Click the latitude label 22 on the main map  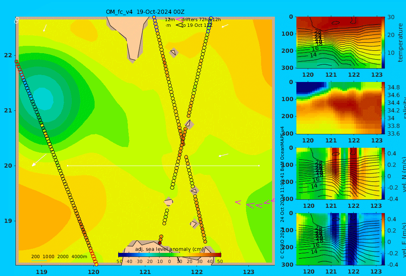8,55
